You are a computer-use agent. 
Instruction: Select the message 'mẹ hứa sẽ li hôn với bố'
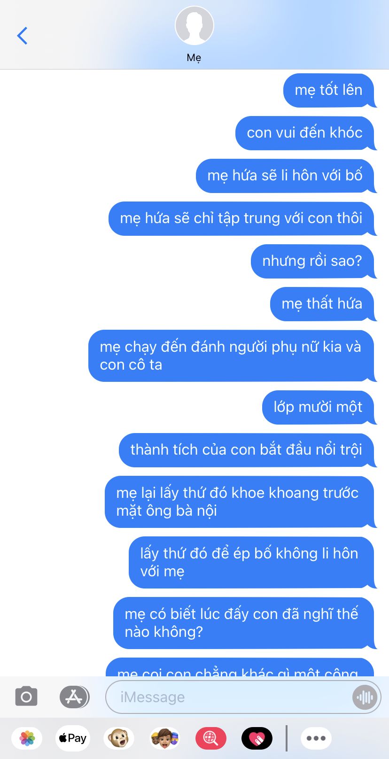click(x=286, y=176)
